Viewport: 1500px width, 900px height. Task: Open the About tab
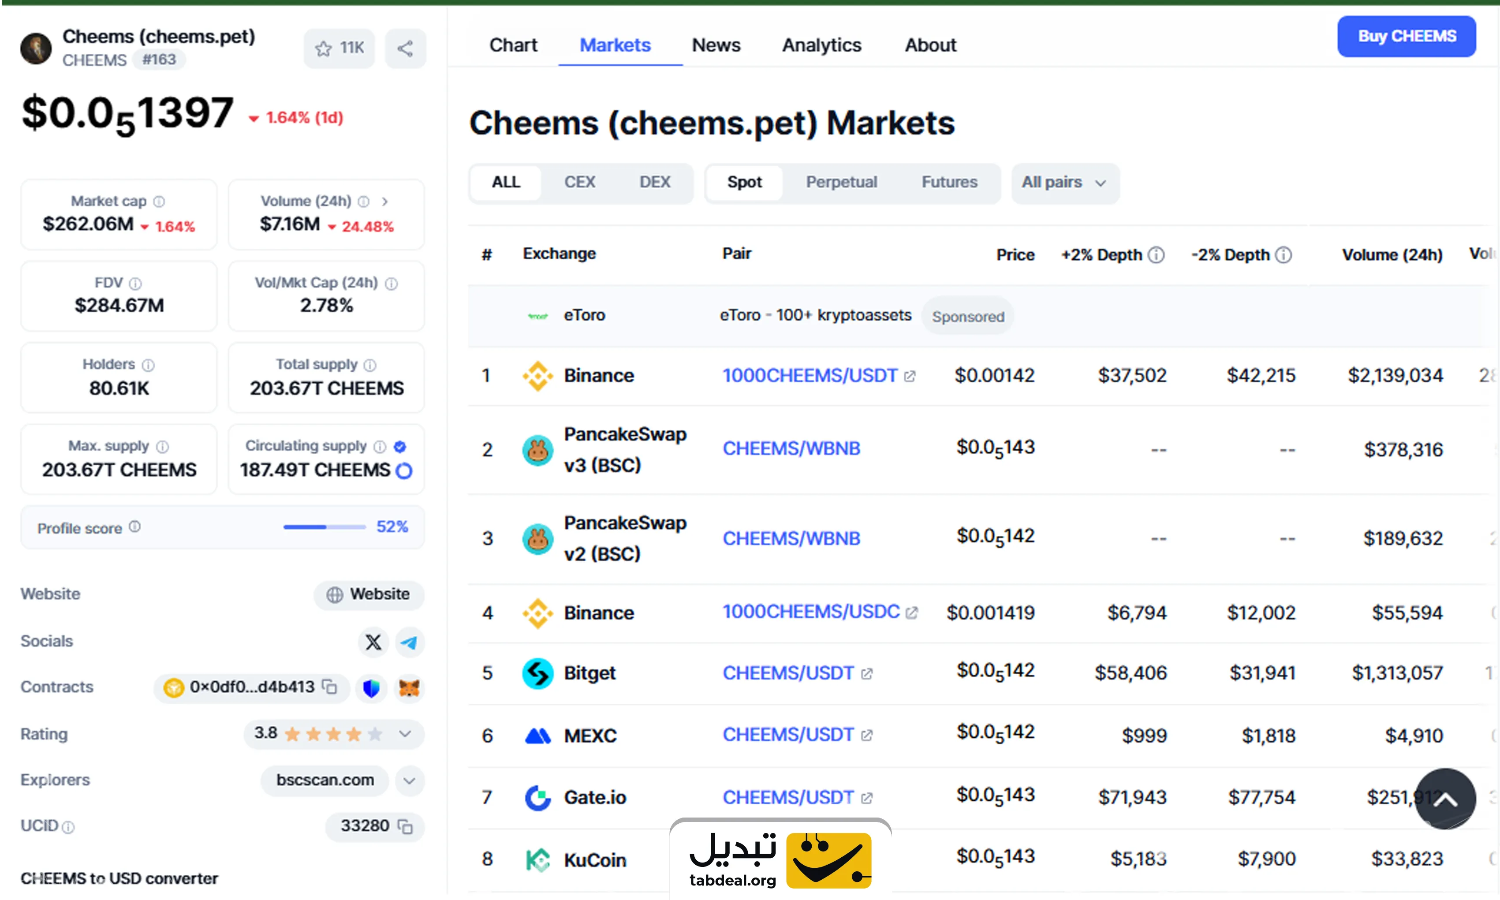click(930, 45)
